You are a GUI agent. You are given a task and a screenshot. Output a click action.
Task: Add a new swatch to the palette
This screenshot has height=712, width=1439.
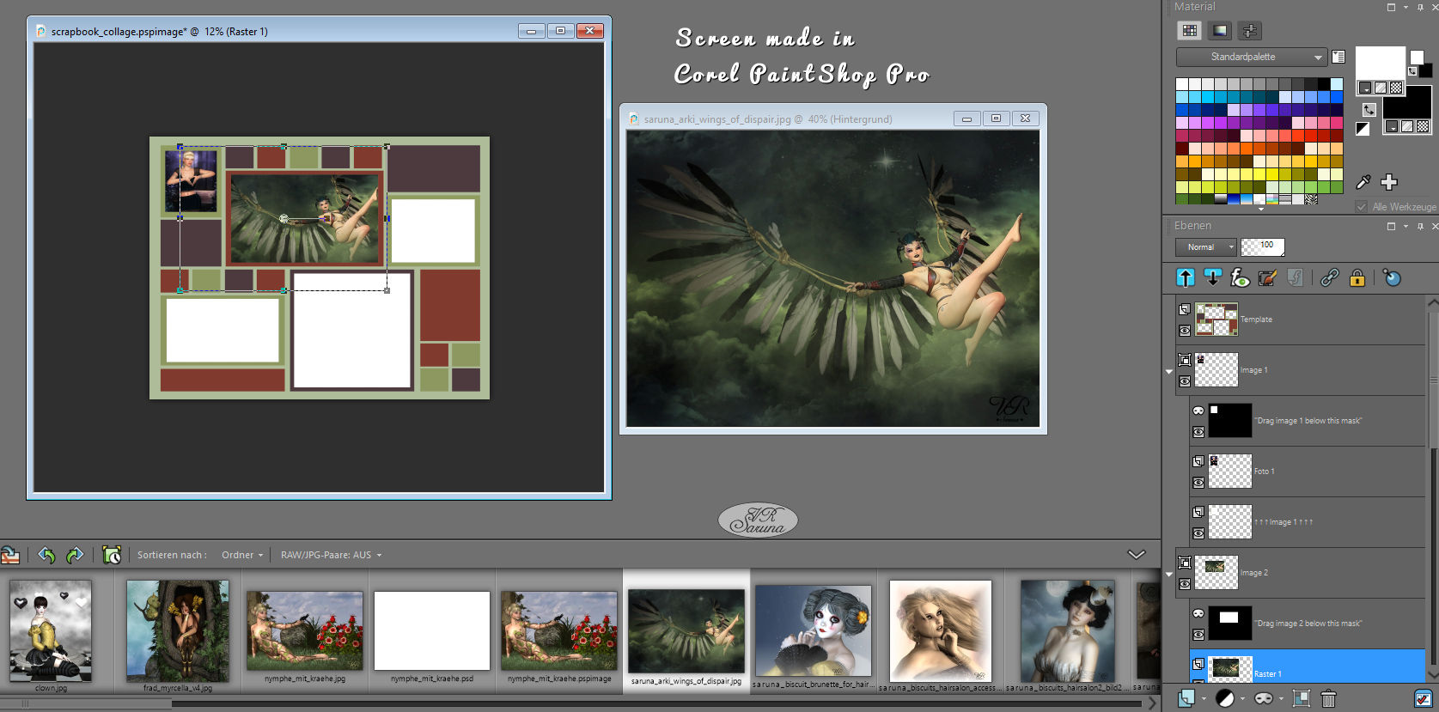point(1389,182)
